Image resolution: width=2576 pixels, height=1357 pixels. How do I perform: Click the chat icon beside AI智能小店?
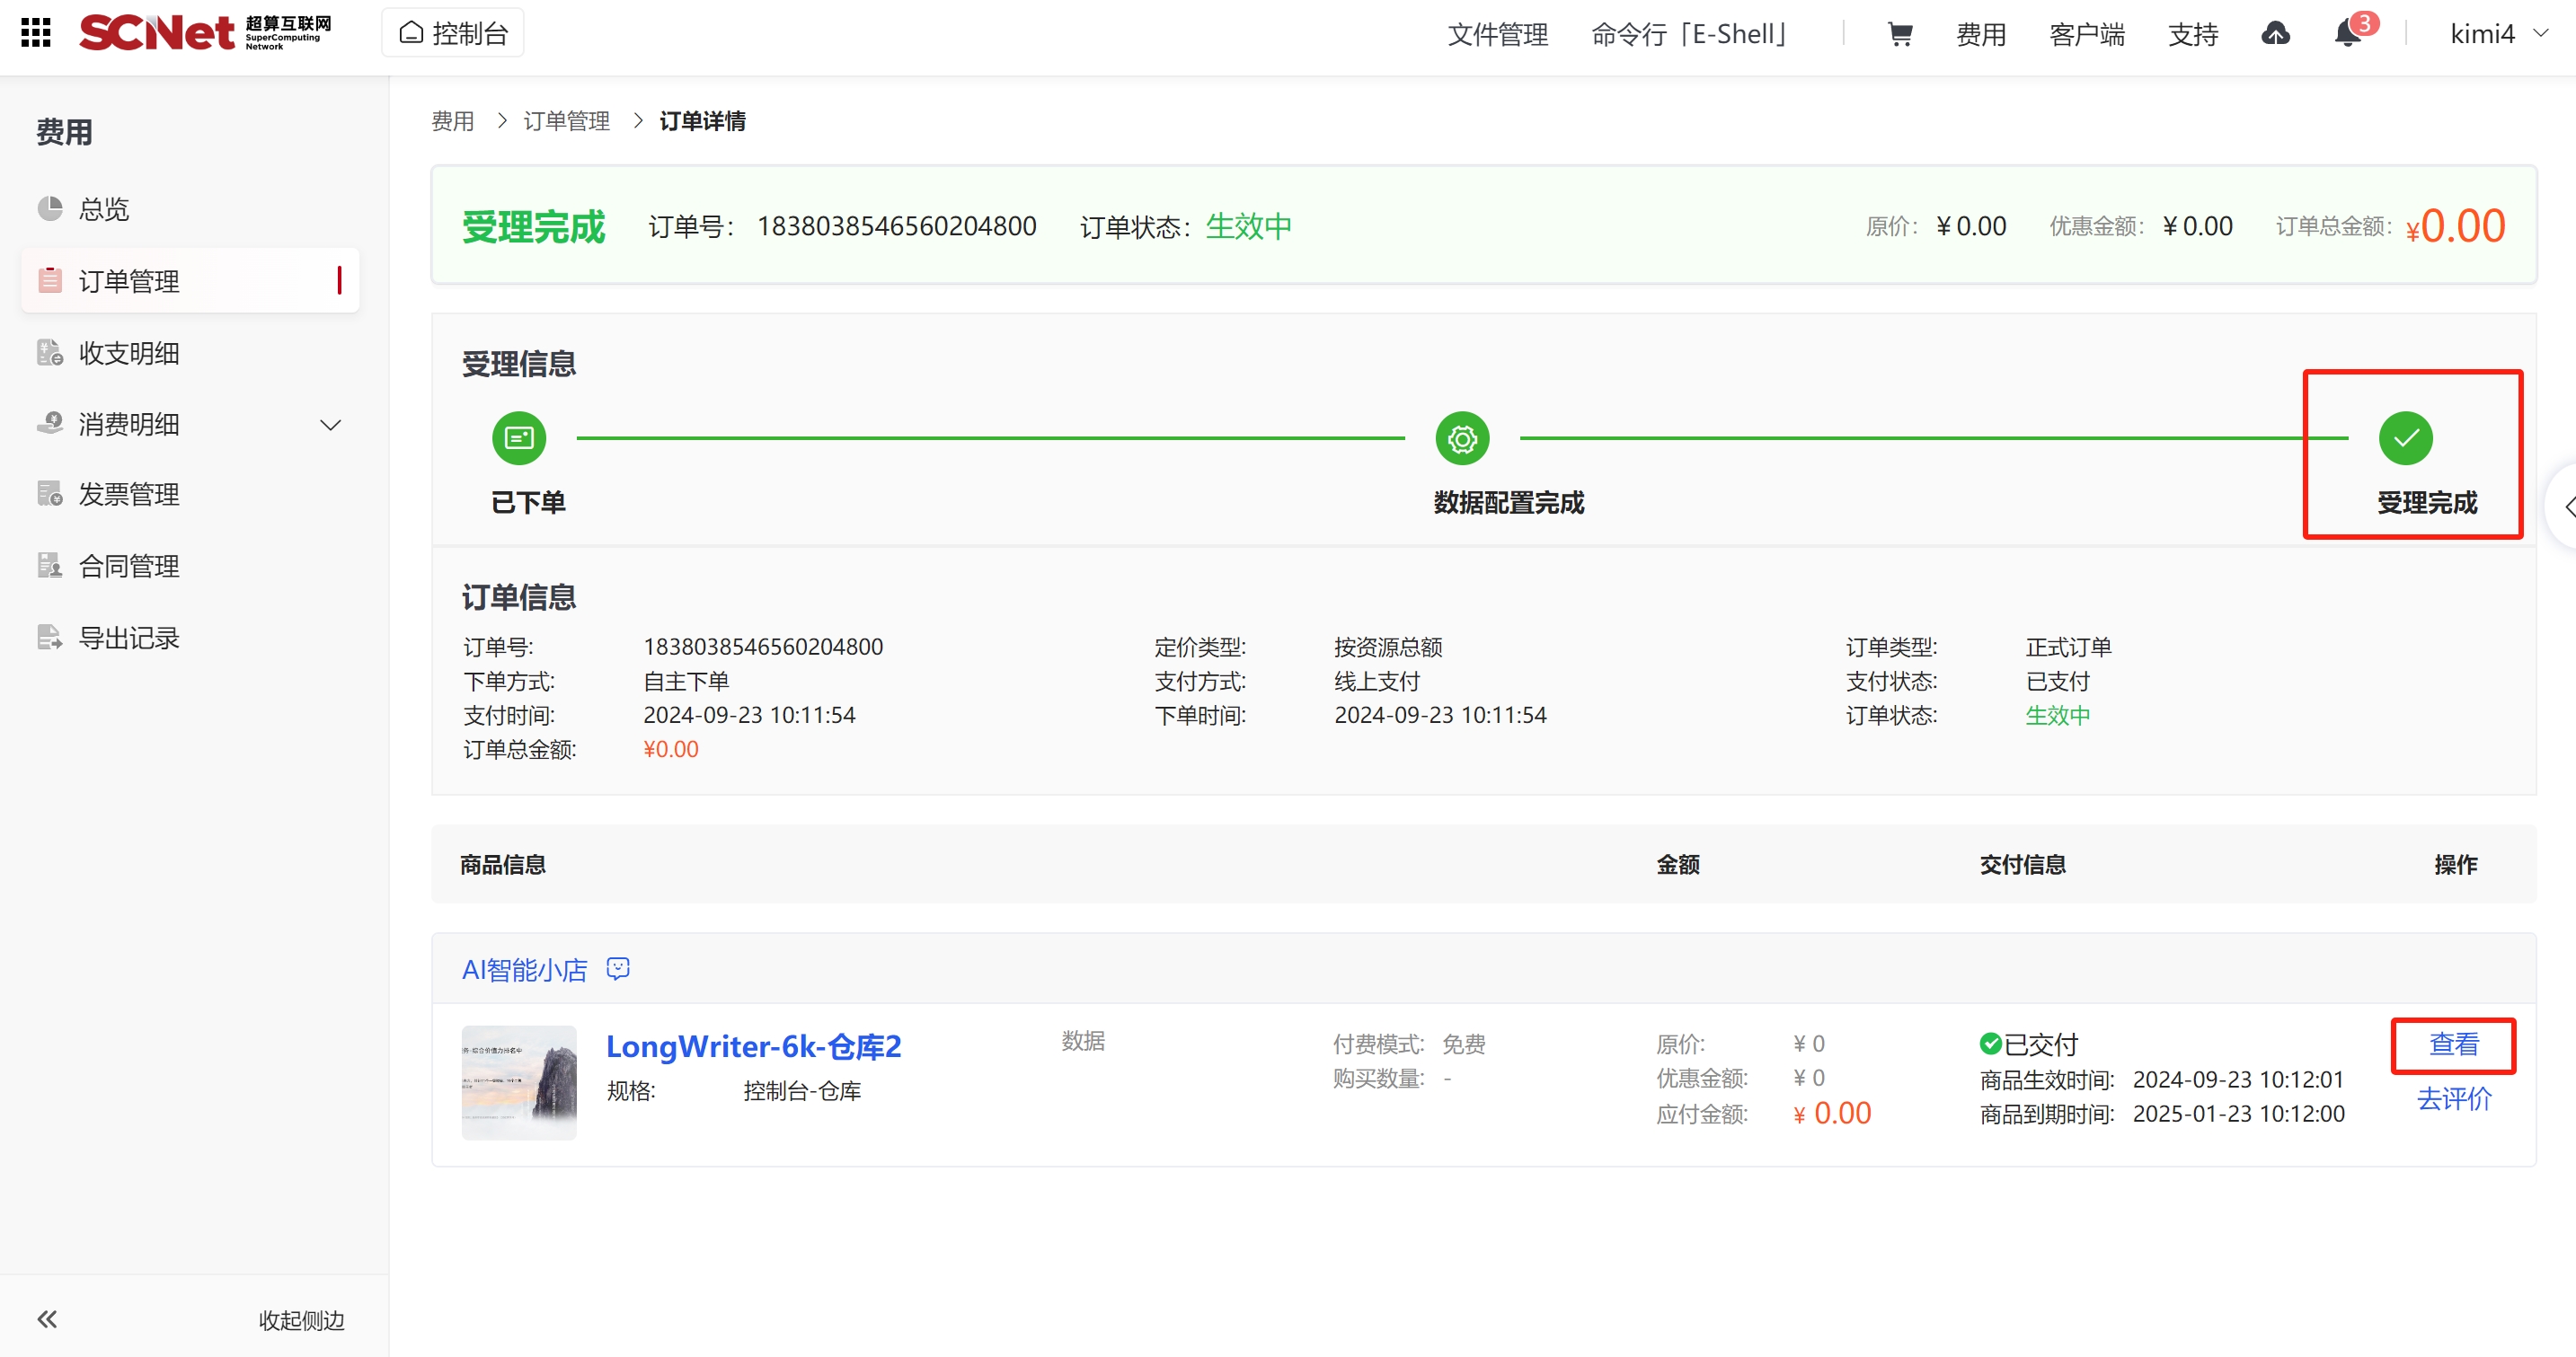(618, 968)
